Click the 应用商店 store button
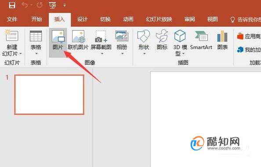The image size is (261, 167). coord(249,36)
